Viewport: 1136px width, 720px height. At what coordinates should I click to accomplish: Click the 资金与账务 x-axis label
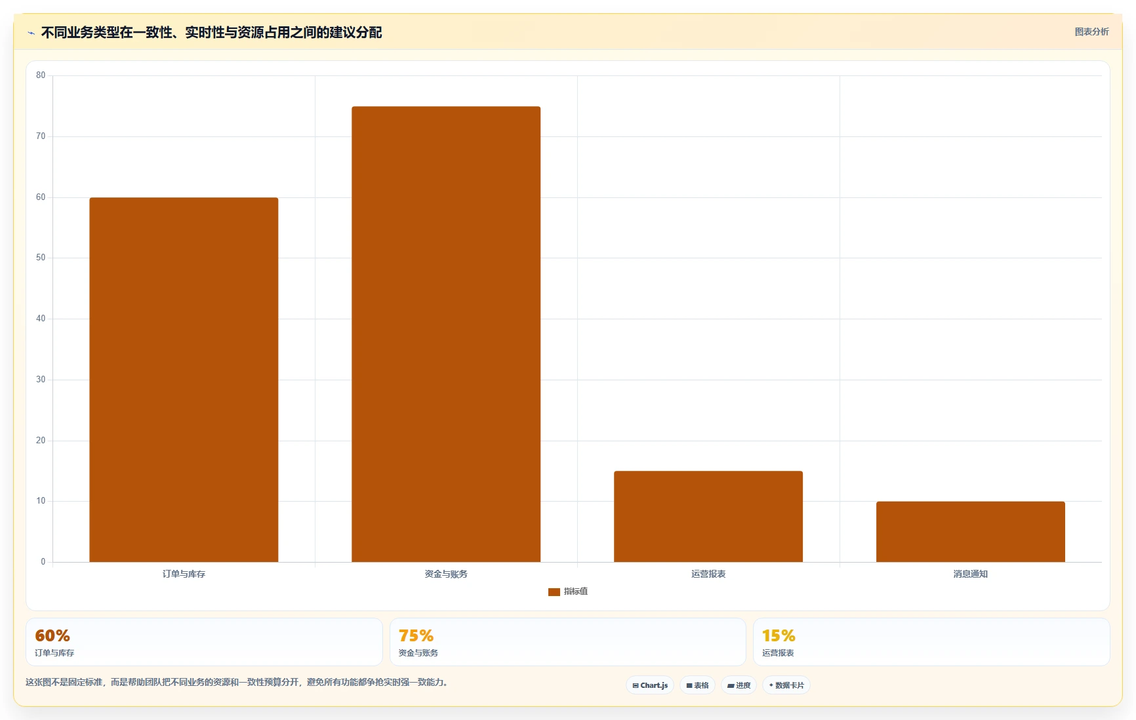[x=446, y=574]
